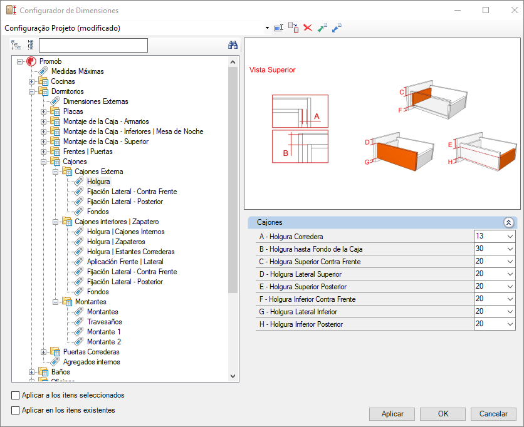
Task: Click the F - Holgura Inferior Contra Frente label
Action: pyautogui.click(x=307, y=299)
